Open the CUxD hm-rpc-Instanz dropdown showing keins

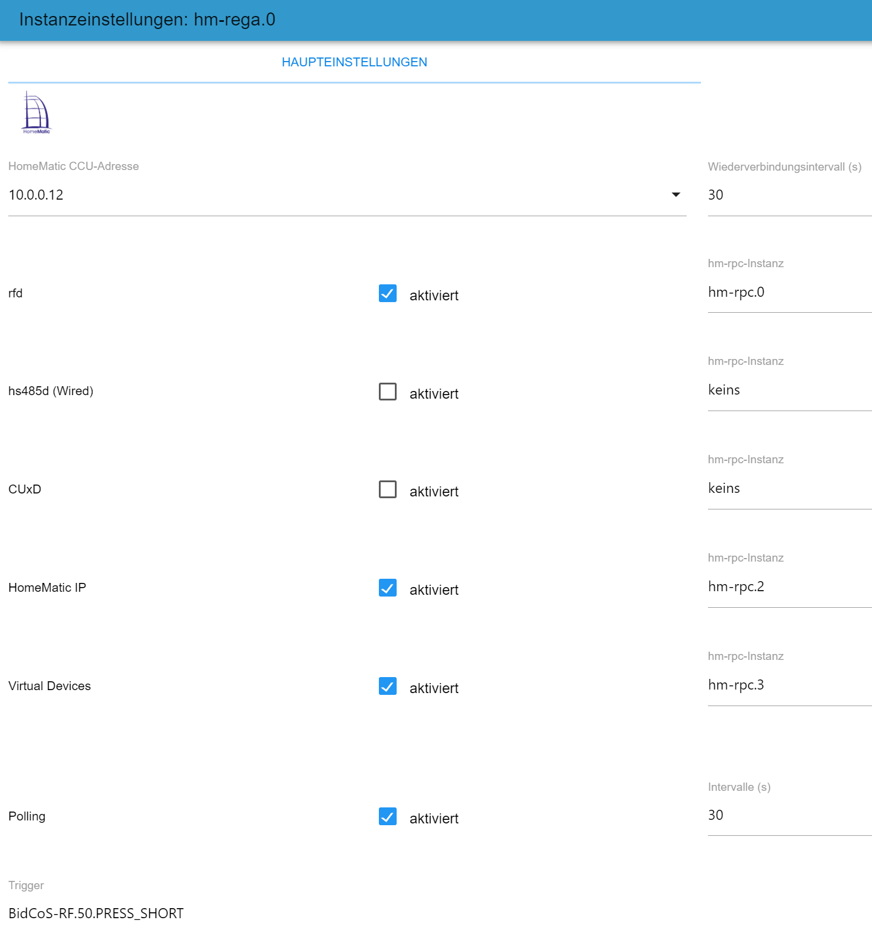[790, 488]
